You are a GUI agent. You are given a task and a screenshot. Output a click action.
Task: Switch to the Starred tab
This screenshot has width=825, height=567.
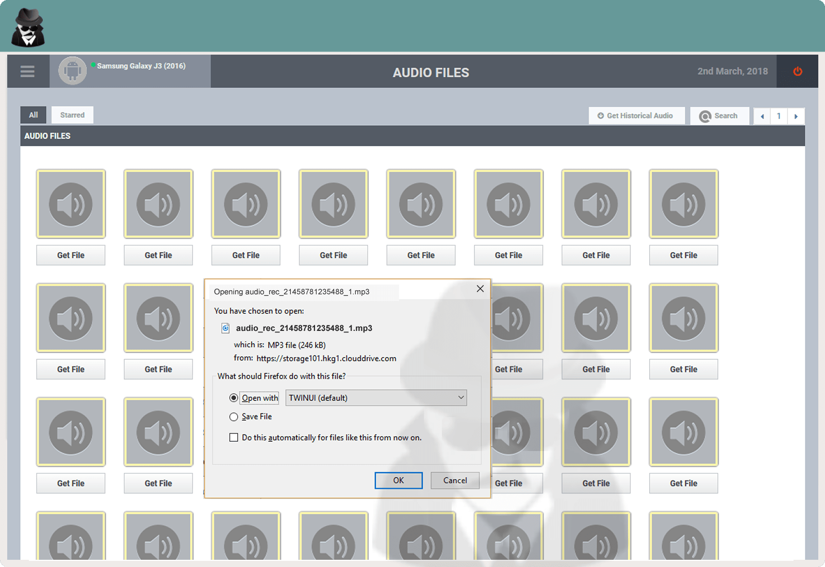click(x=72, y=114)
